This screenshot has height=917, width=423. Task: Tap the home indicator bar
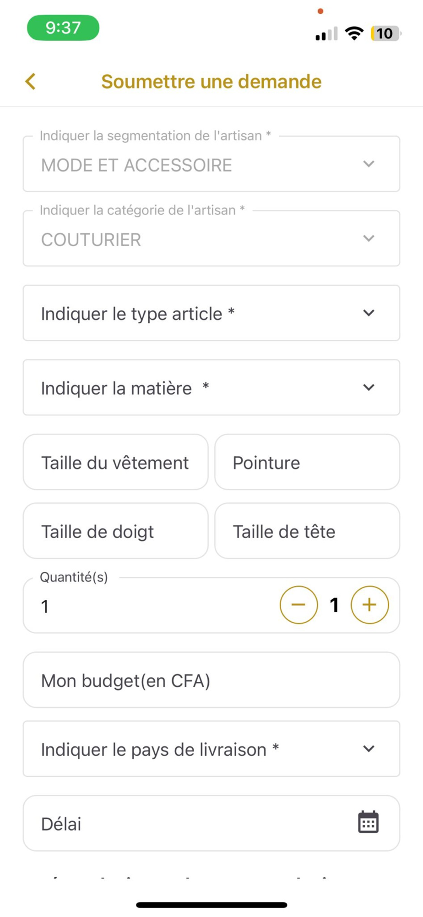[211, 905]
